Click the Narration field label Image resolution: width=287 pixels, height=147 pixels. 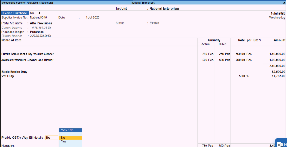click(x=8, y=146)
